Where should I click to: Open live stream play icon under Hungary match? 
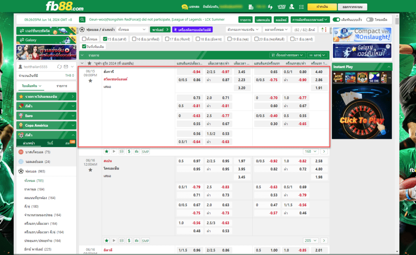tap(114, 151)
